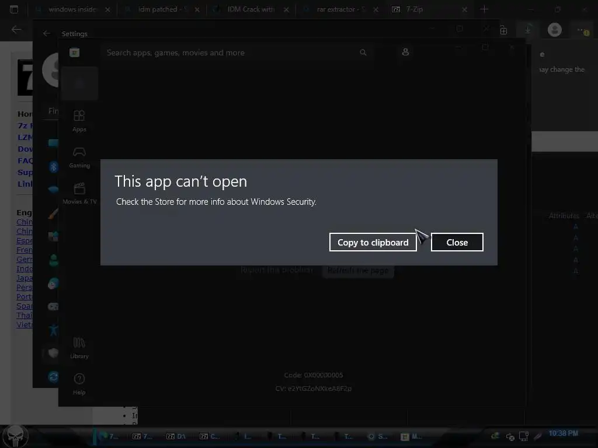Viewport: 598px width, 448px height.
Task: Click the Personalization brush icon in Settings
Action: tap(53, 213)
